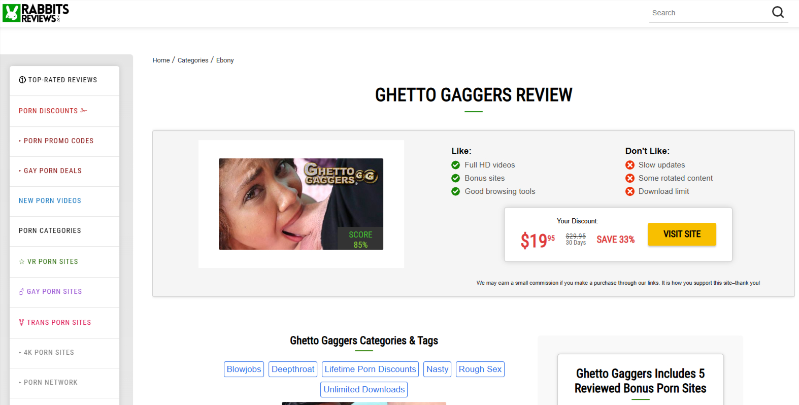Click the Don't Like heading
The image size is (799, 405).
coord(647,151)
